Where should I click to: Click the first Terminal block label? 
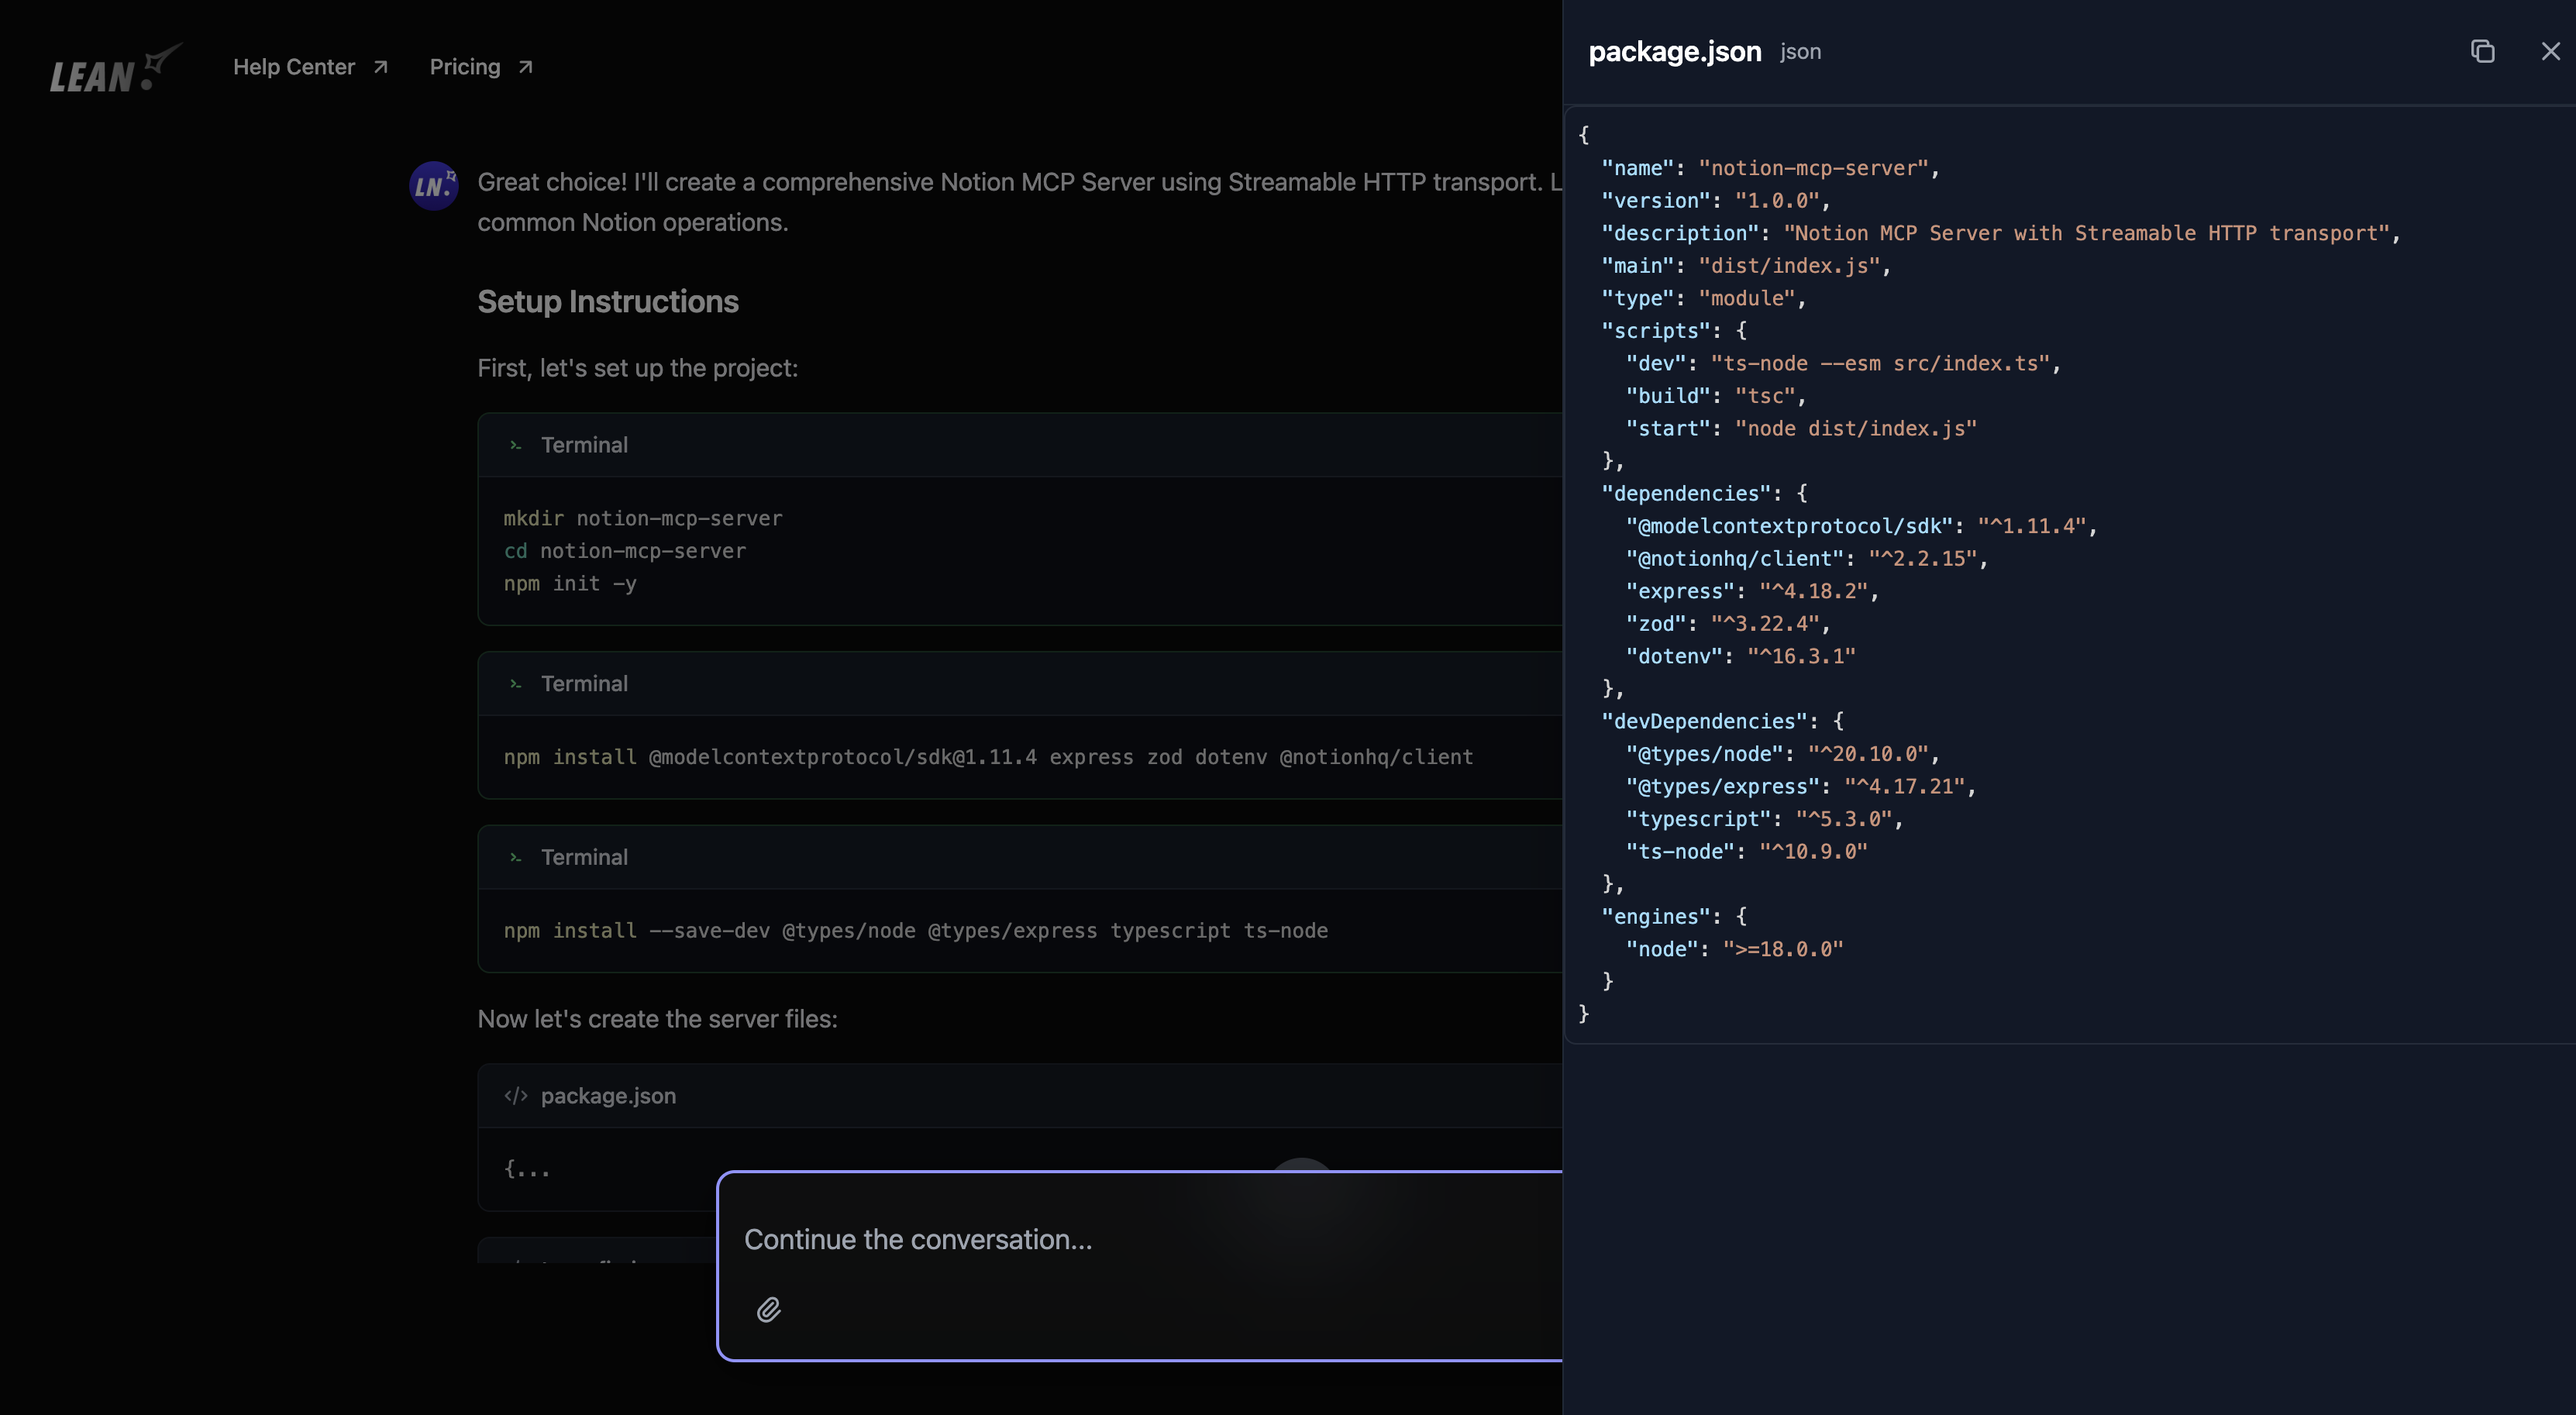(x=584, y=445)
